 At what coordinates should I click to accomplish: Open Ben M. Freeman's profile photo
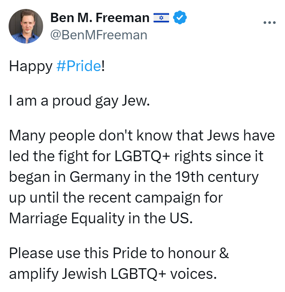click(x=26, y=26)
